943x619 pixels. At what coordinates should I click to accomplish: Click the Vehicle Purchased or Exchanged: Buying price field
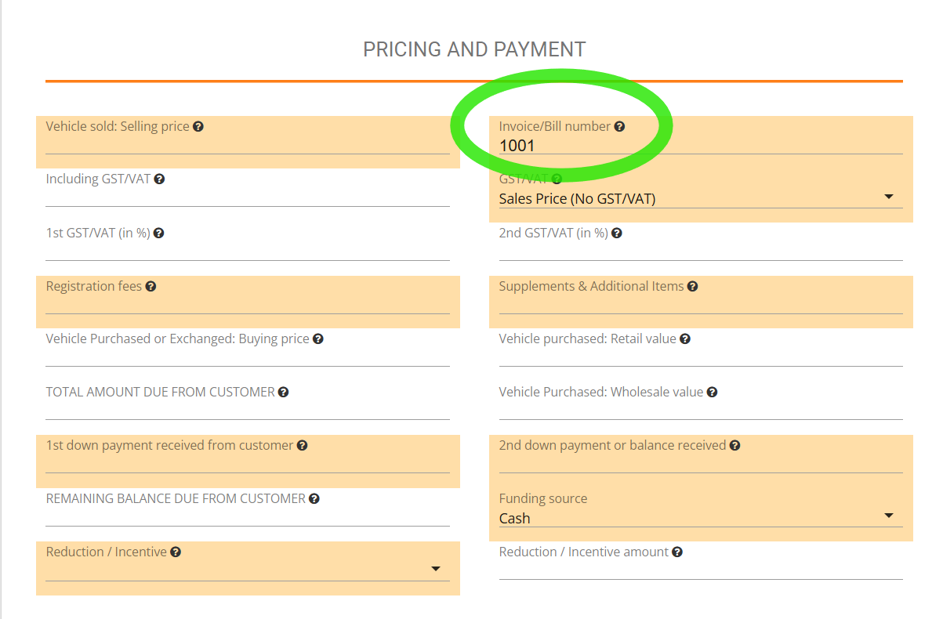point(247,357)
